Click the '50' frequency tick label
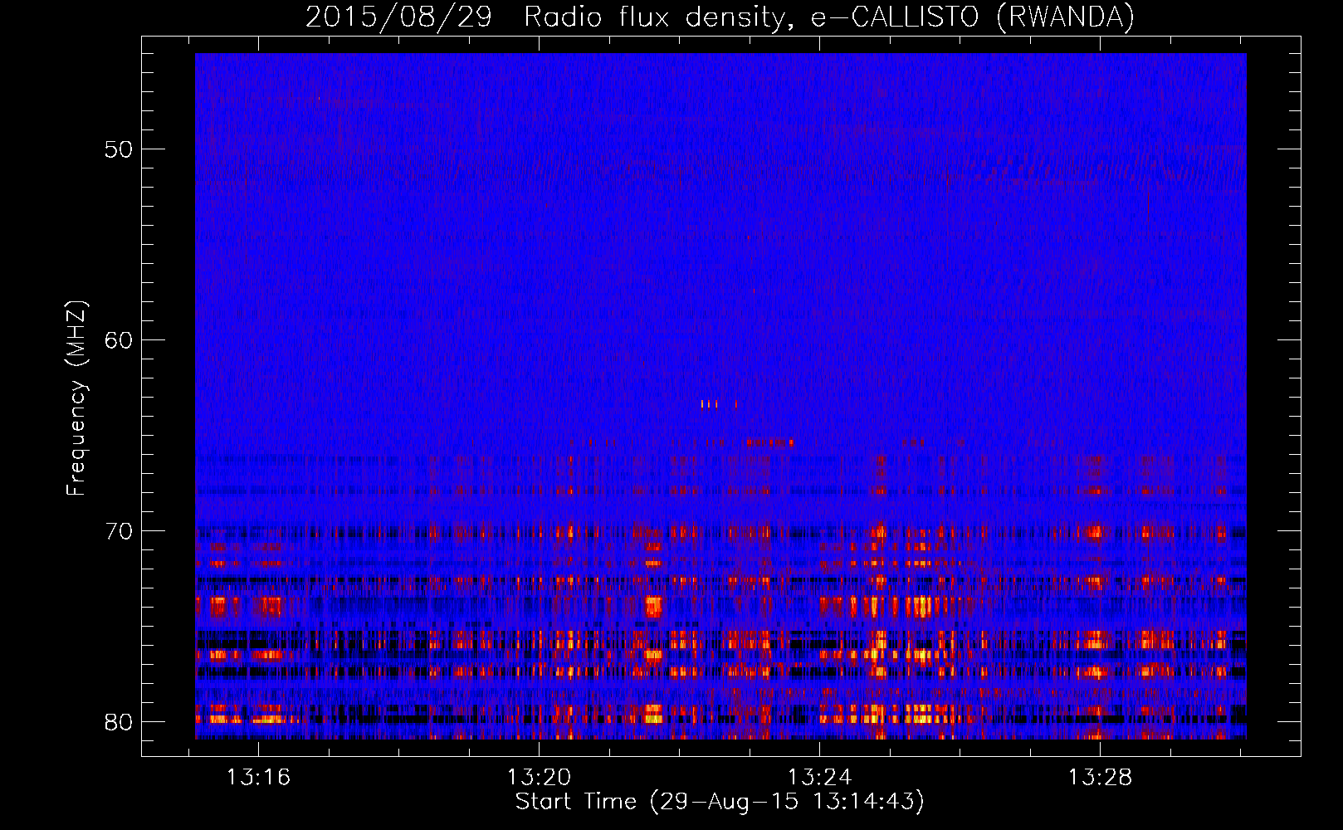1343x830 pixels. tap(119, 149)
